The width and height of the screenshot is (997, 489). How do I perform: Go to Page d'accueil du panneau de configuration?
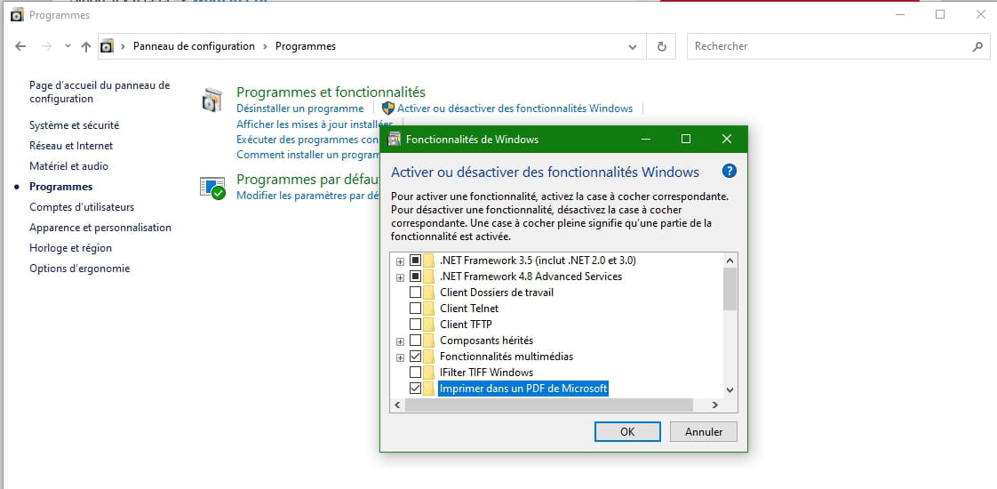tap(100, 92)
